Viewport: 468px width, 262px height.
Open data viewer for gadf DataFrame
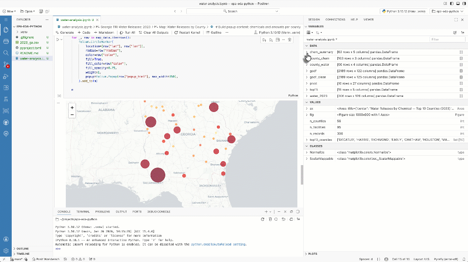461,71
